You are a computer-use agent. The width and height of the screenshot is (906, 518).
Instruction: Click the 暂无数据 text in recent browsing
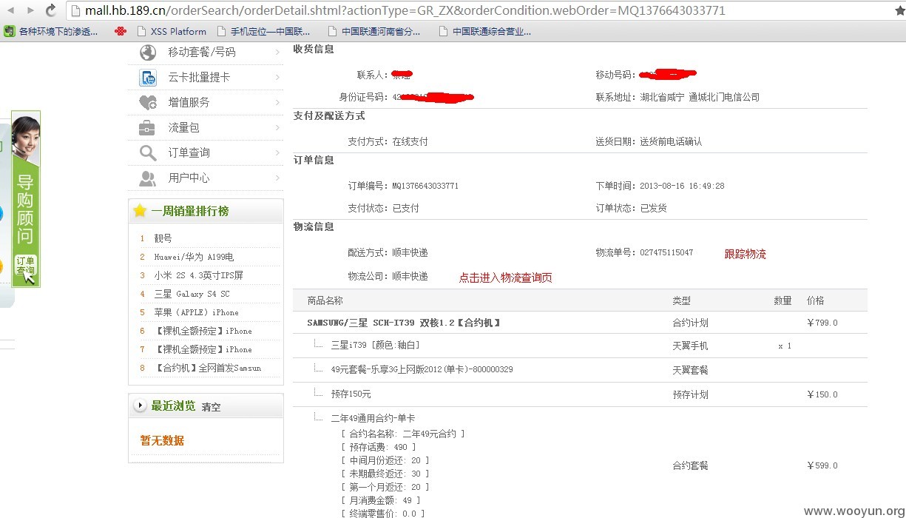162,440
